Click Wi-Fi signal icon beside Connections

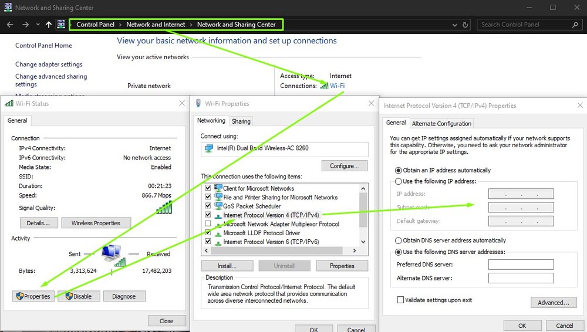pyautogui.click(x=324, y=86)
